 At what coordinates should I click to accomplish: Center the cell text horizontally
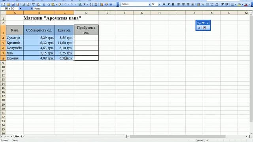(x=183, y=4)
